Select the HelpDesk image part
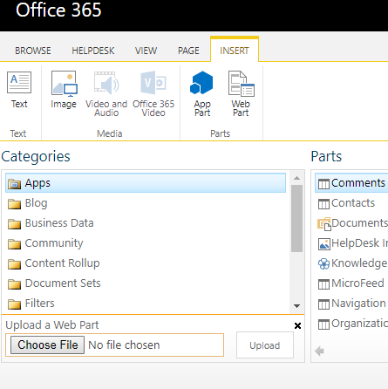388x389 pixels. point(351,243)
